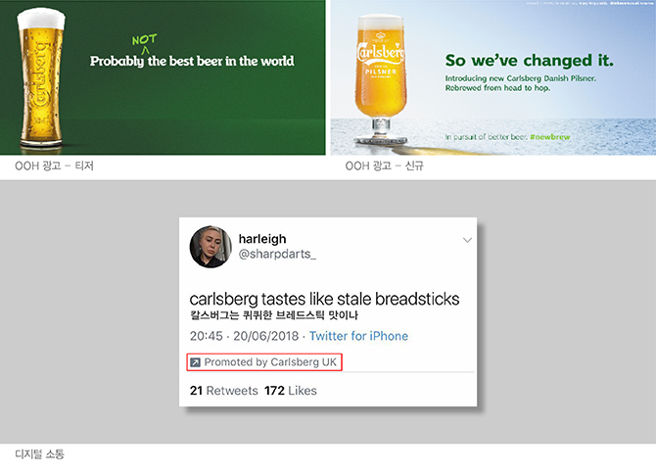656x474 pixels.
Task: Click the Korean translation line under tweet
Action: (x=274, y=315)
